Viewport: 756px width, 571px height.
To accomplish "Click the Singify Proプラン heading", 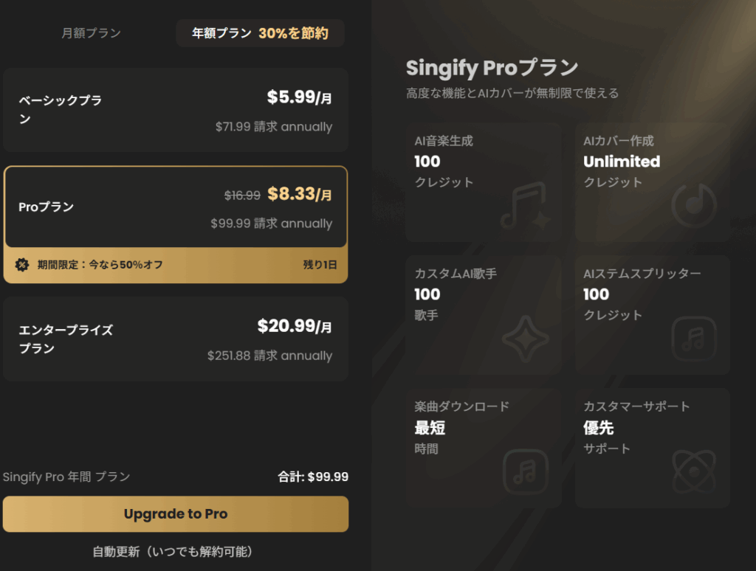I will pos(492,68).
